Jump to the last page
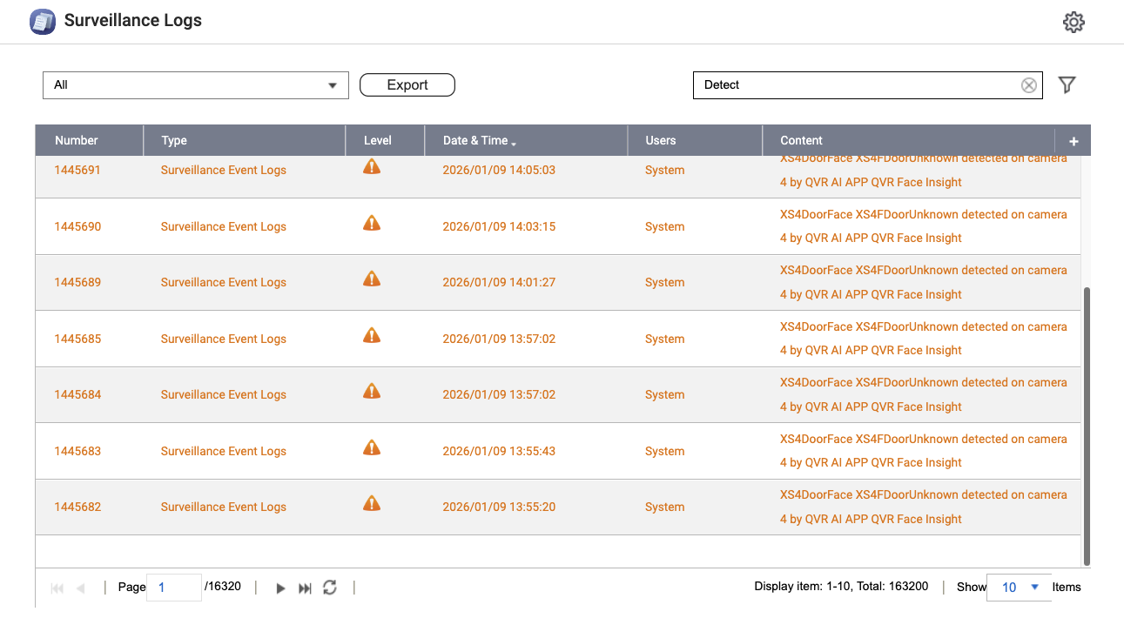 click(305, 588)
